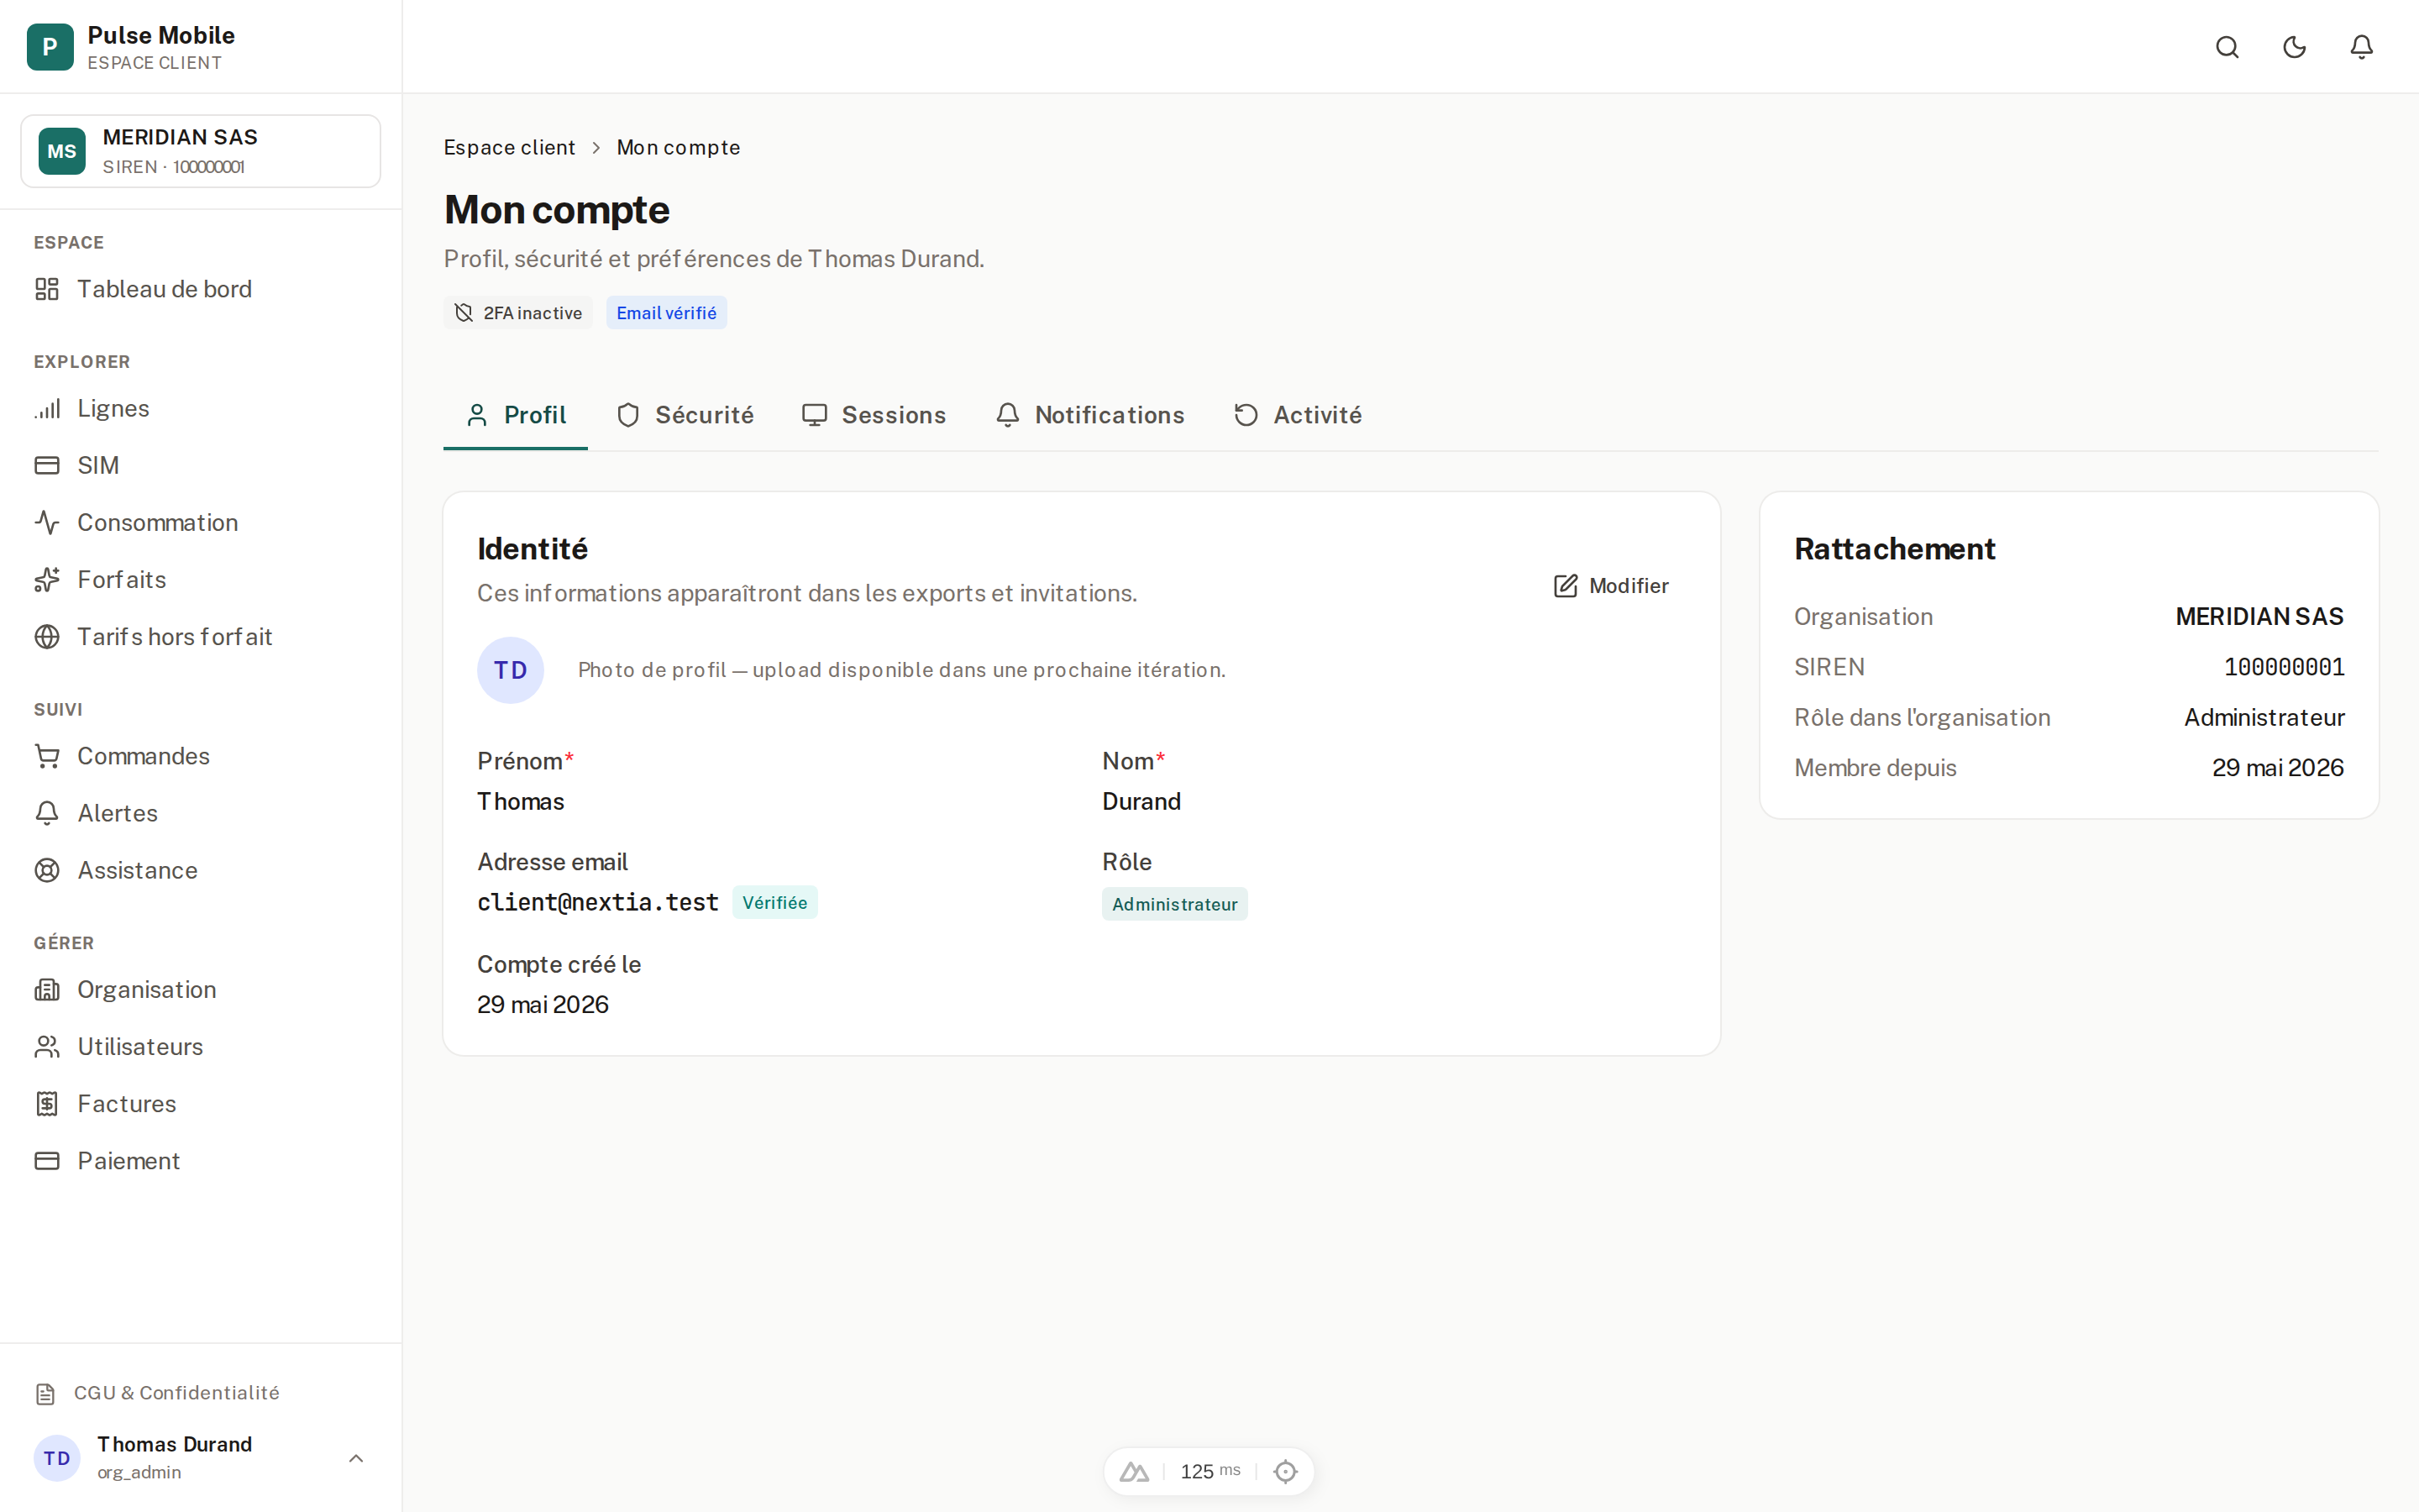This screenshot has height=1512, width=2419.
Task: Click Espace client in the breadcrumb
Action: (509, 147)
